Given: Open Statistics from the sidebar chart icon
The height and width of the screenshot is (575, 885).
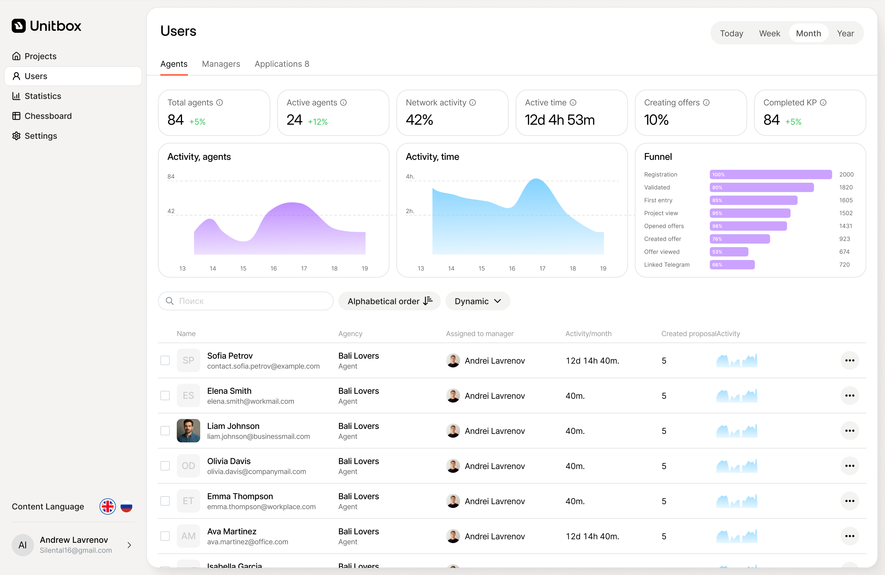Looking at the screenshot, I should pyautogui.click(x=16, y=96).
